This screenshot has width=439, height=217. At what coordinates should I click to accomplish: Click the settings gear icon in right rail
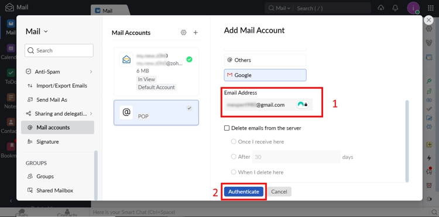coord(429,29)
